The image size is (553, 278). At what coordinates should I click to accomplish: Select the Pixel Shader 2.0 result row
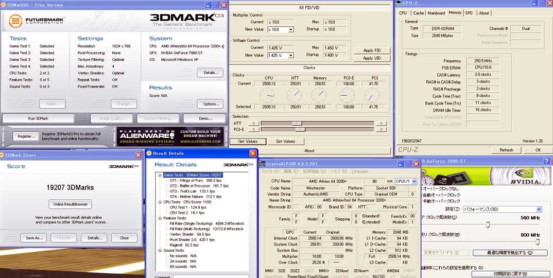(192, 239)
